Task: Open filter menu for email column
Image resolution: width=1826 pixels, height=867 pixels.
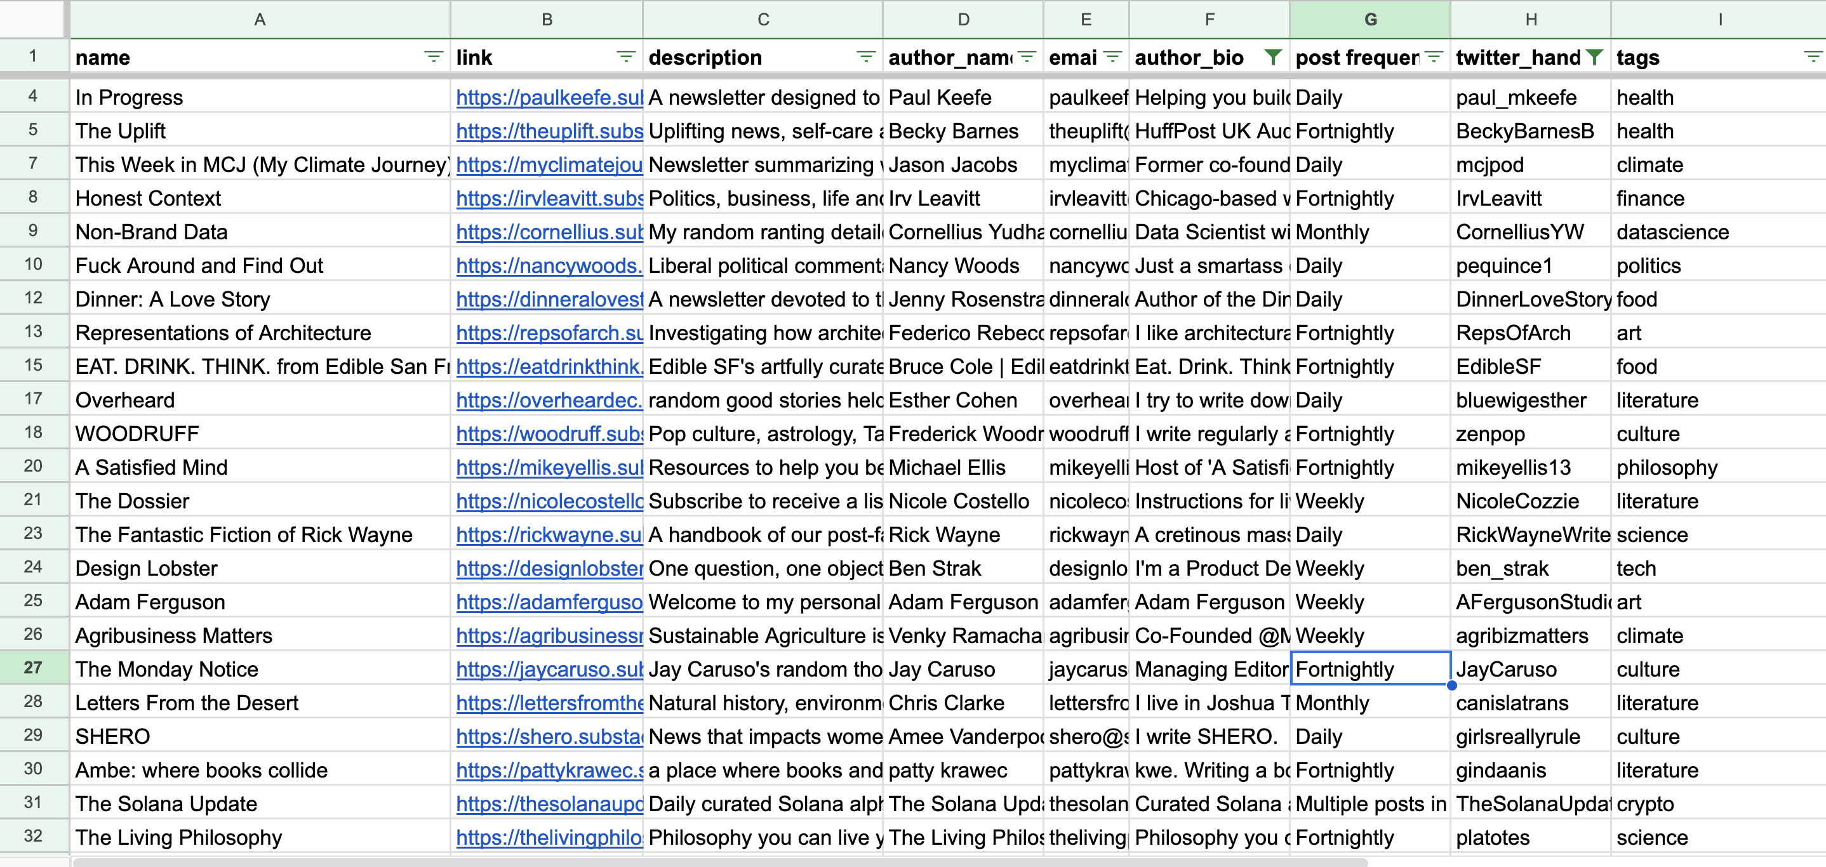Action: [x=1112, y=56]
